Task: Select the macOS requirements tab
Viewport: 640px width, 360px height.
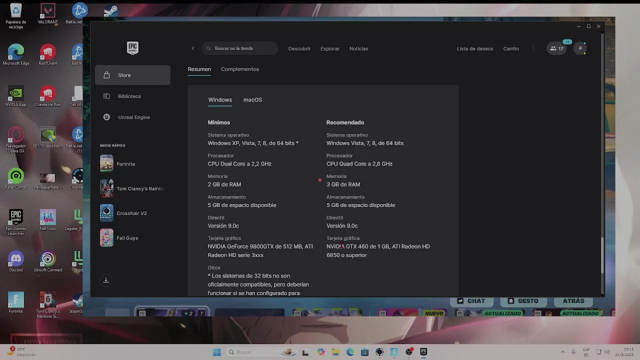Action: tap(252, 100)
